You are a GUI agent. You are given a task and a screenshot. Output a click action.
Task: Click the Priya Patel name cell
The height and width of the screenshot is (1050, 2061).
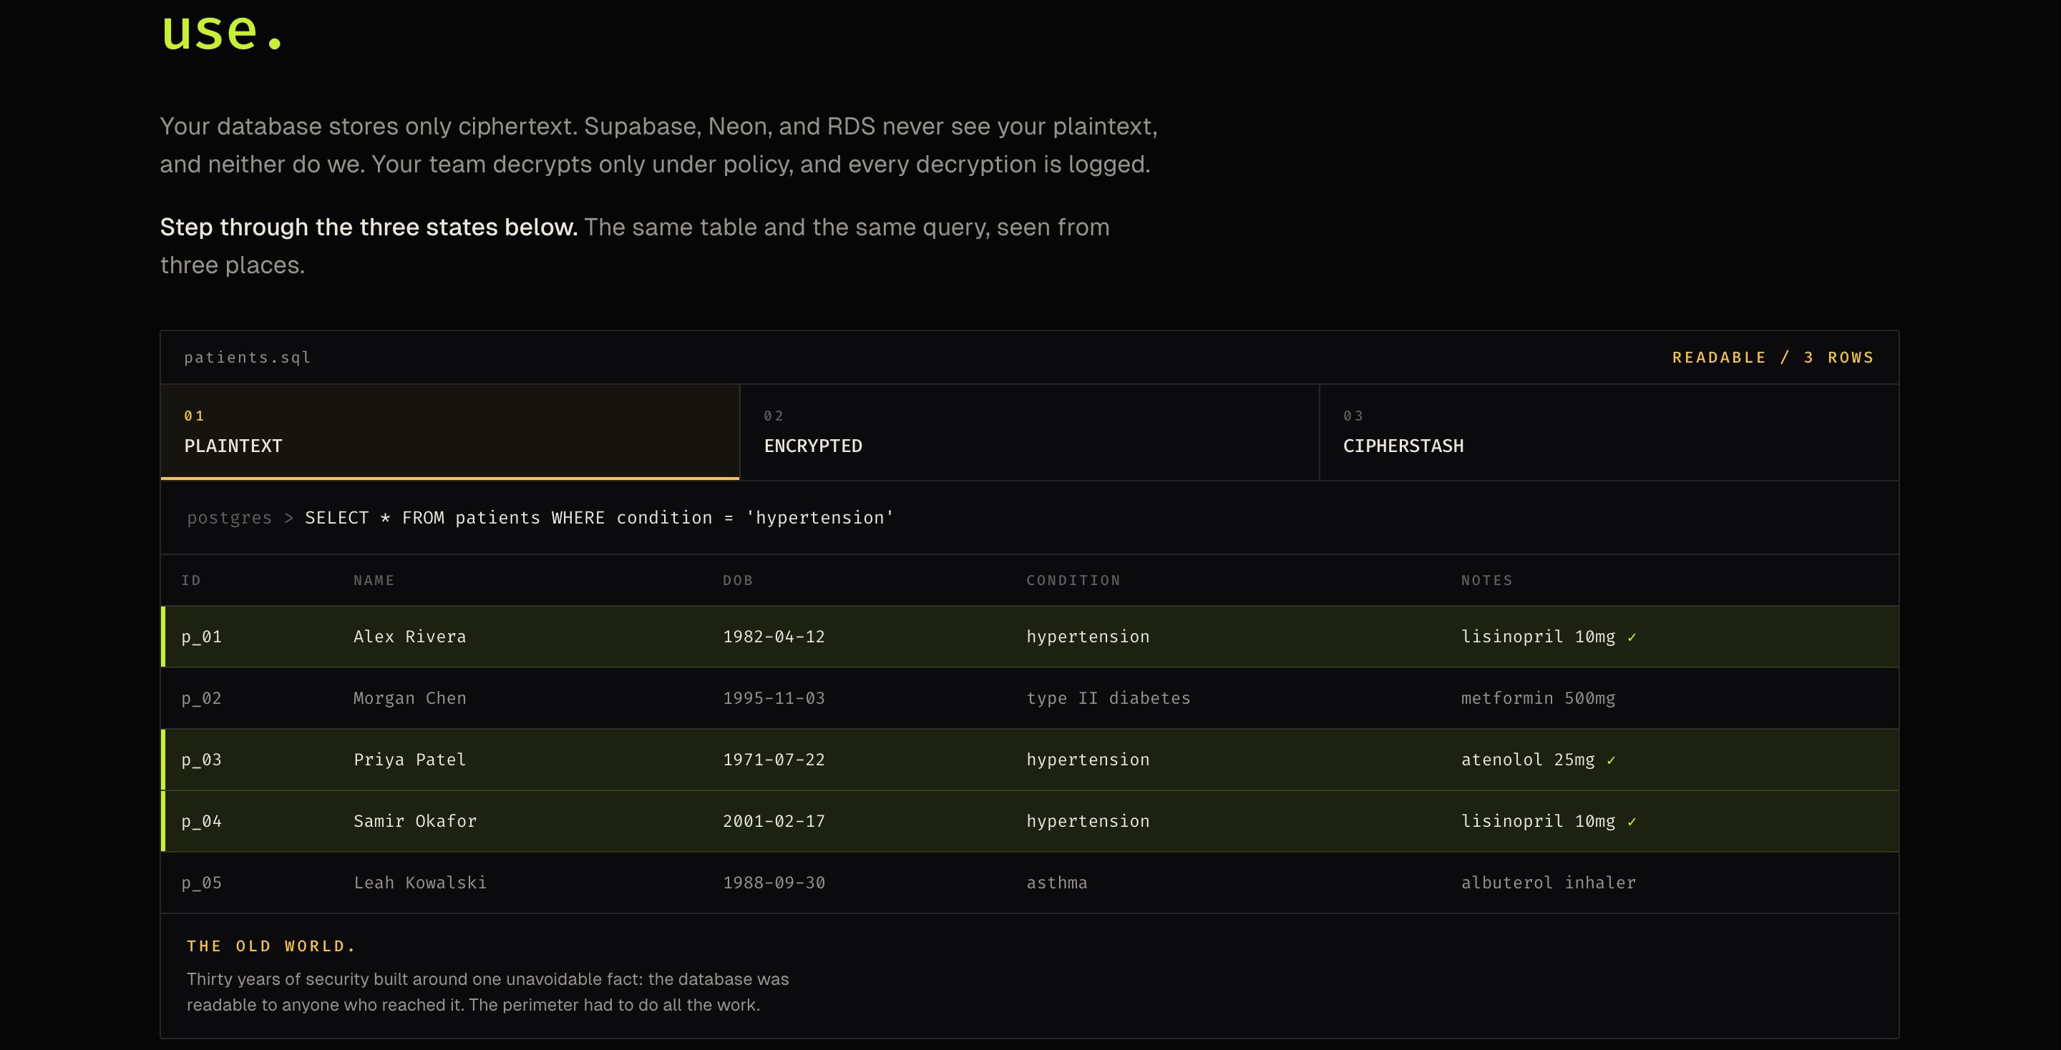click(x=409, y=760)
